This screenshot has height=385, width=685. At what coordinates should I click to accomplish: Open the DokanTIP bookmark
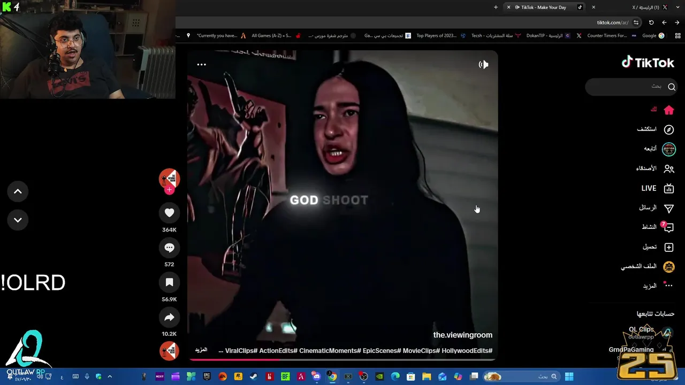click(548, 36)
